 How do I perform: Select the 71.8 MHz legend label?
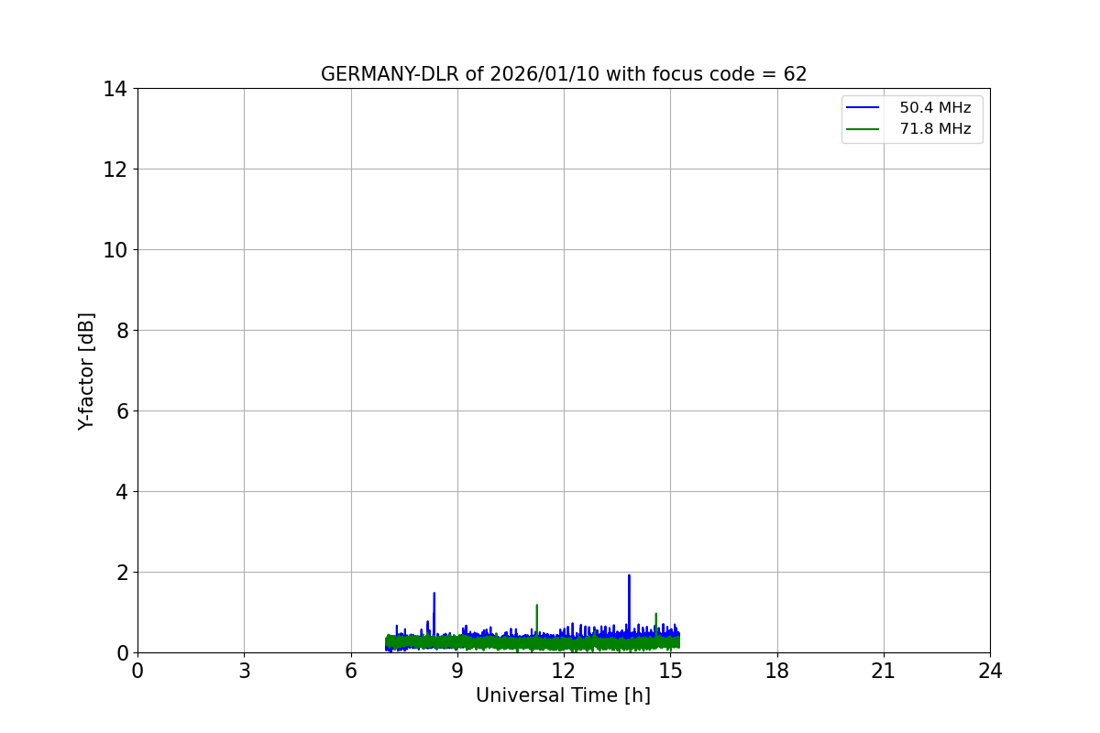tap(935, 129)
